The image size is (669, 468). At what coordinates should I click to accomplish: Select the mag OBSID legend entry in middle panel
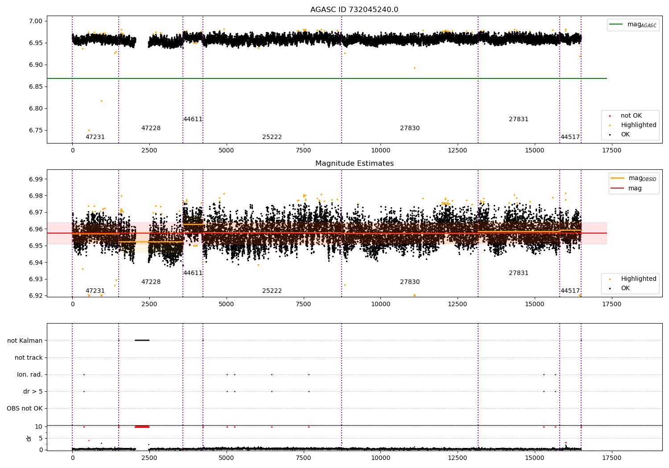coord(633,178)
